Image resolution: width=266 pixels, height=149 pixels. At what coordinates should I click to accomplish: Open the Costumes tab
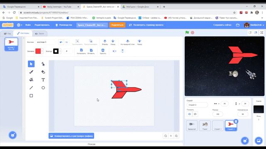click(23, 33)
